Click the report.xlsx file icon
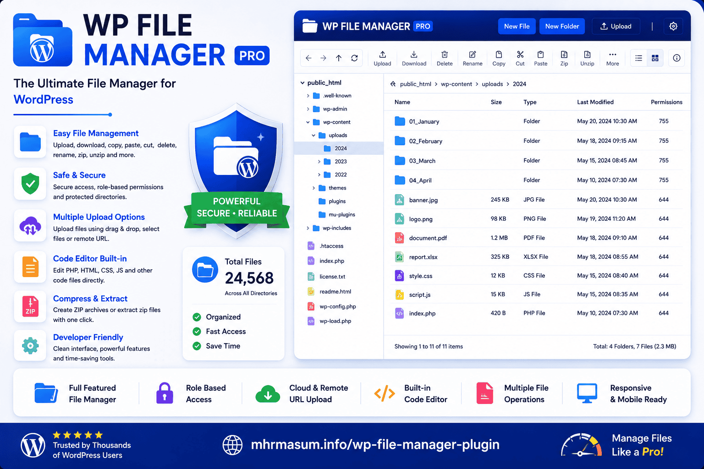 [x=400, y=257]
